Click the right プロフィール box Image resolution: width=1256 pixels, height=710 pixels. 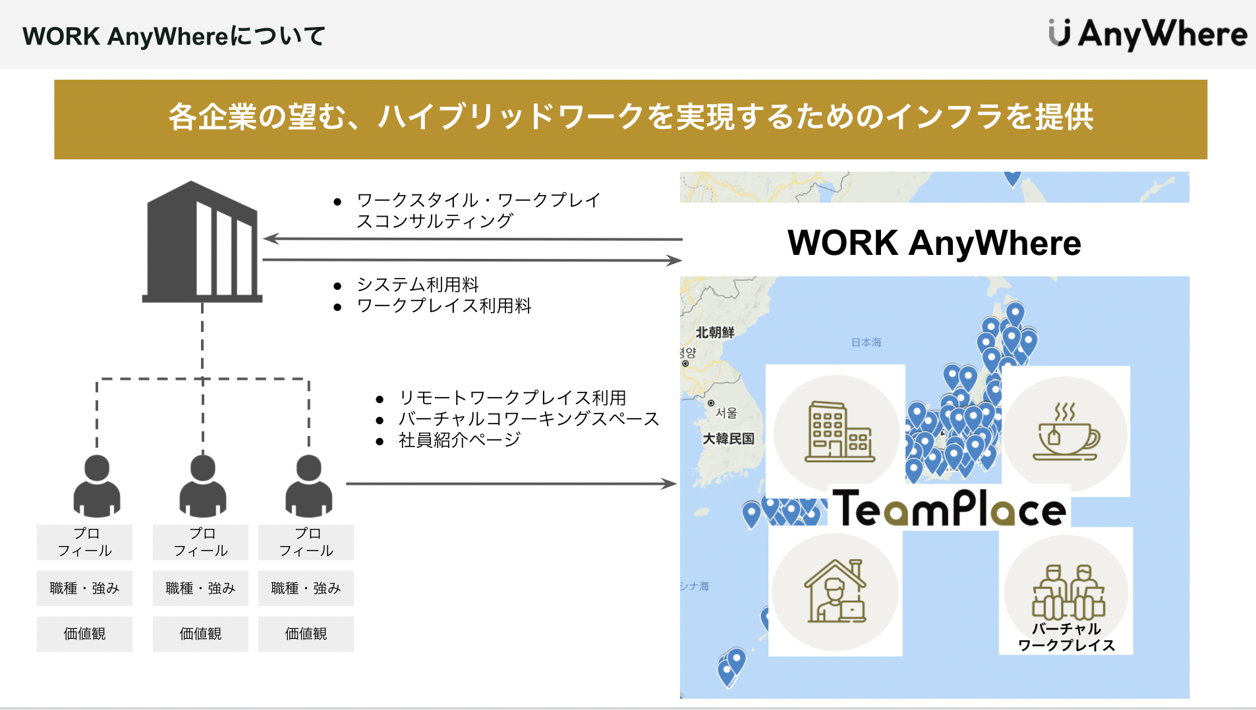[x=306, y=542]
